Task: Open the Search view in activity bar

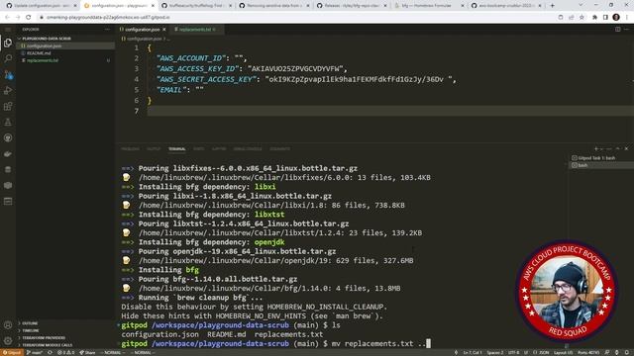Action: pyautogui.click(x=8, y=58)
